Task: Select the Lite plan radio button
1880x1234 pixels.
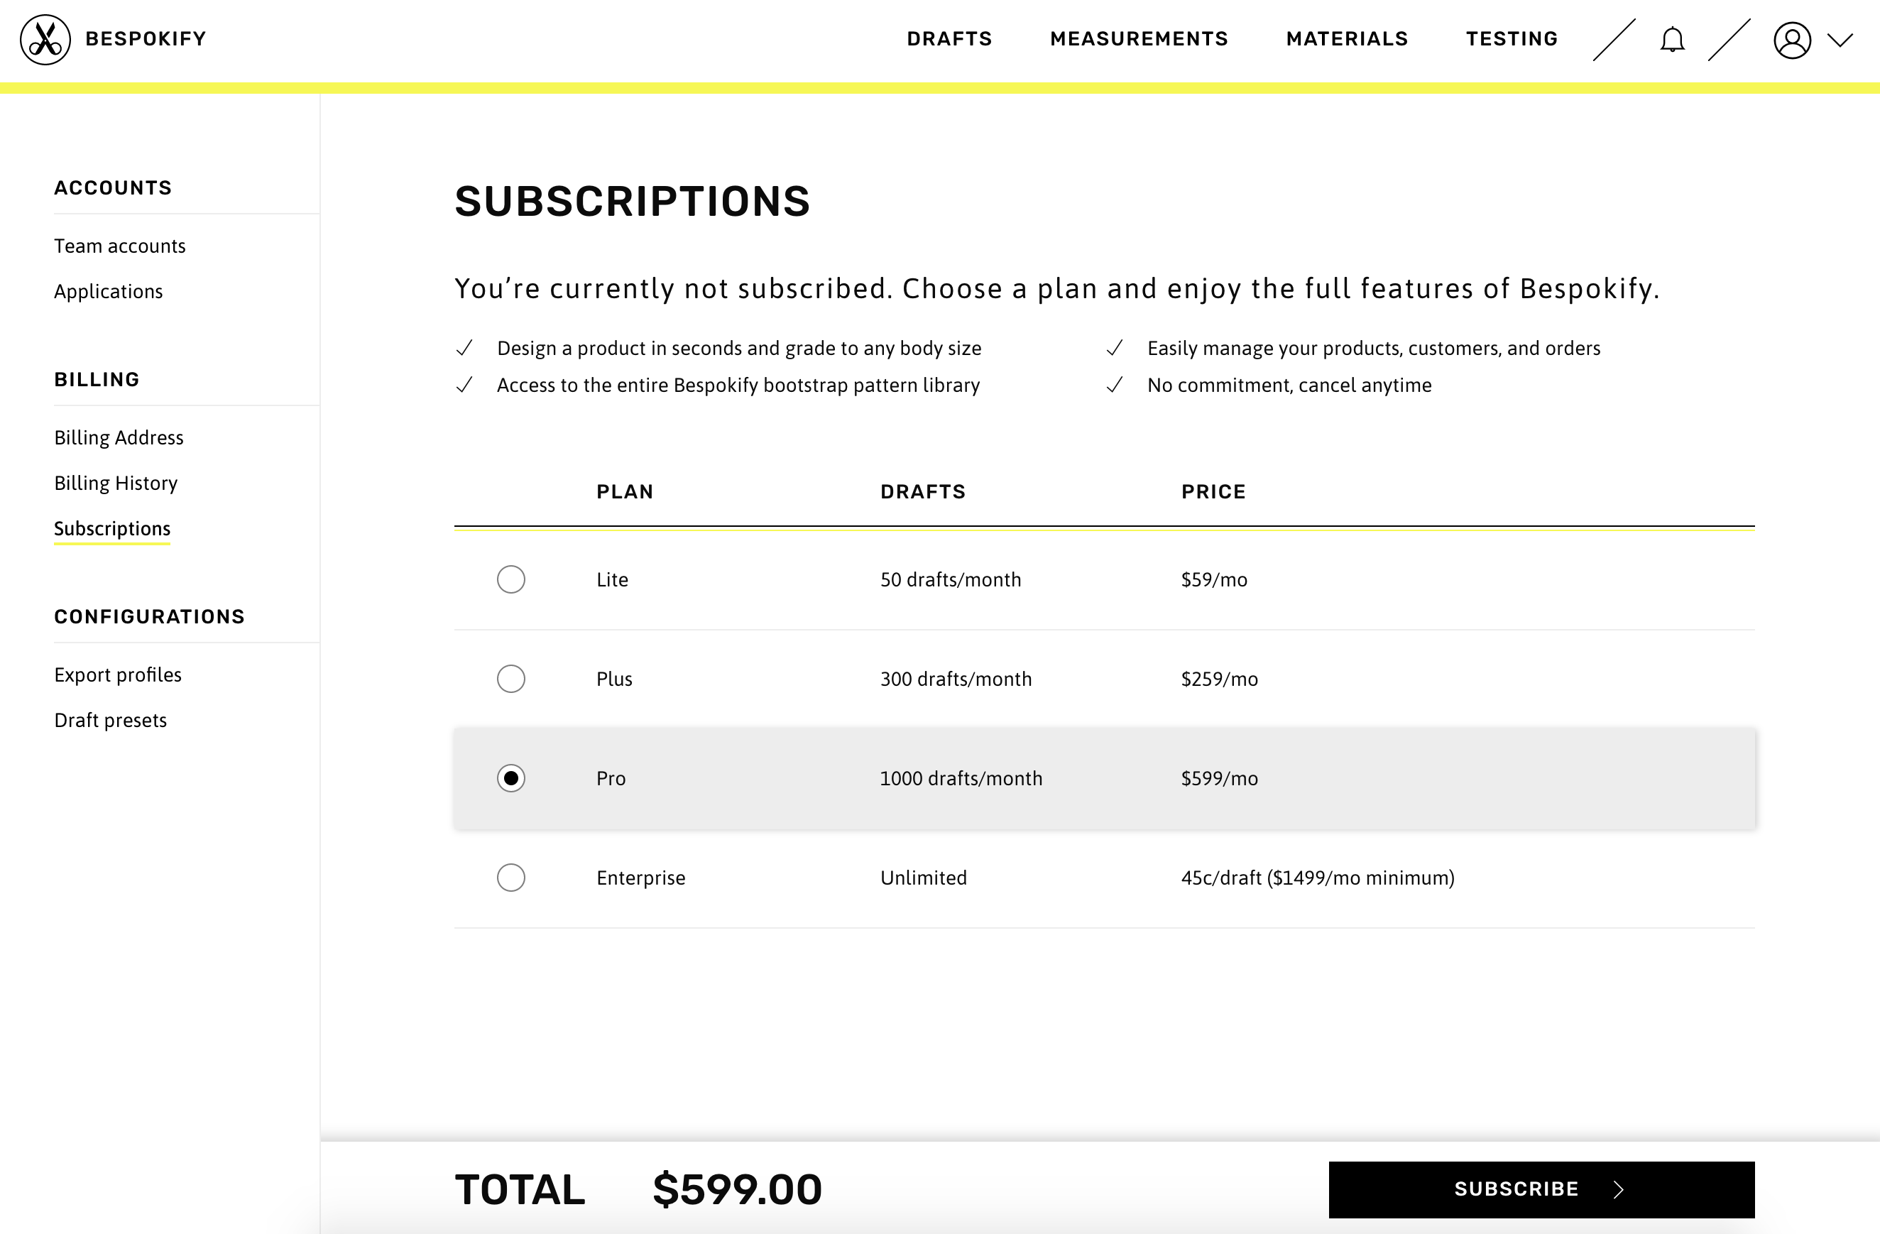Action: (510, 580)
